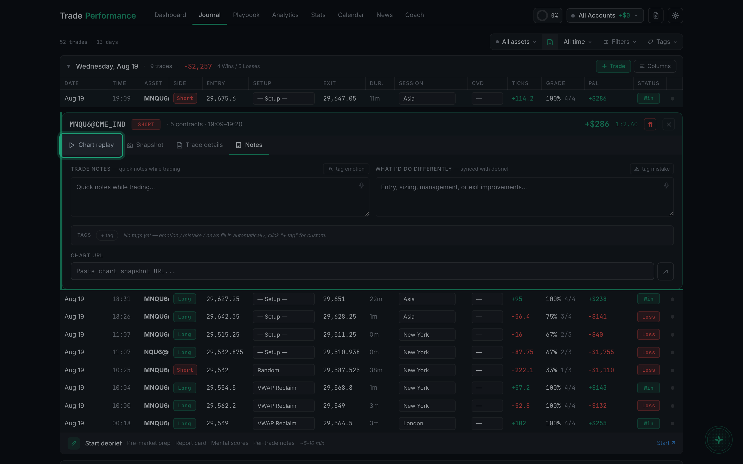Image resolution: width=743 pixels, height=464 pixels.
Task: Click the microphone in What I'd Do Differently box
Action: pos(666,186)
